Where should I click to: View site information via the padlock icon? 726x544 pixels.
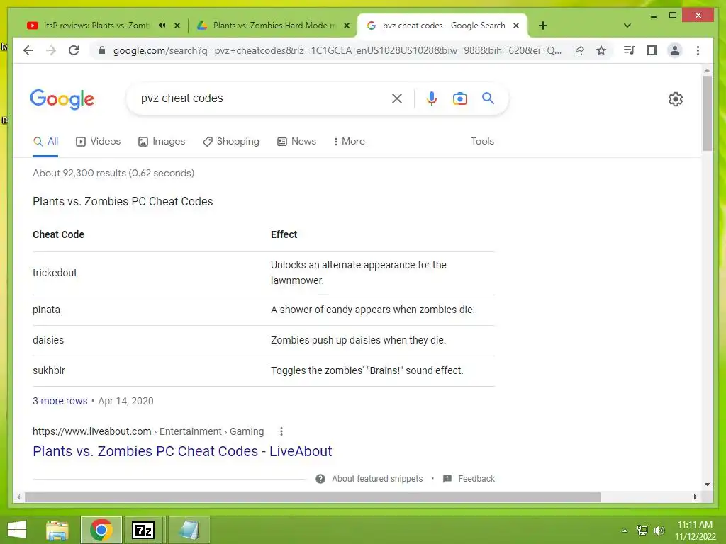pyautogui.click(x=102, y=50)
